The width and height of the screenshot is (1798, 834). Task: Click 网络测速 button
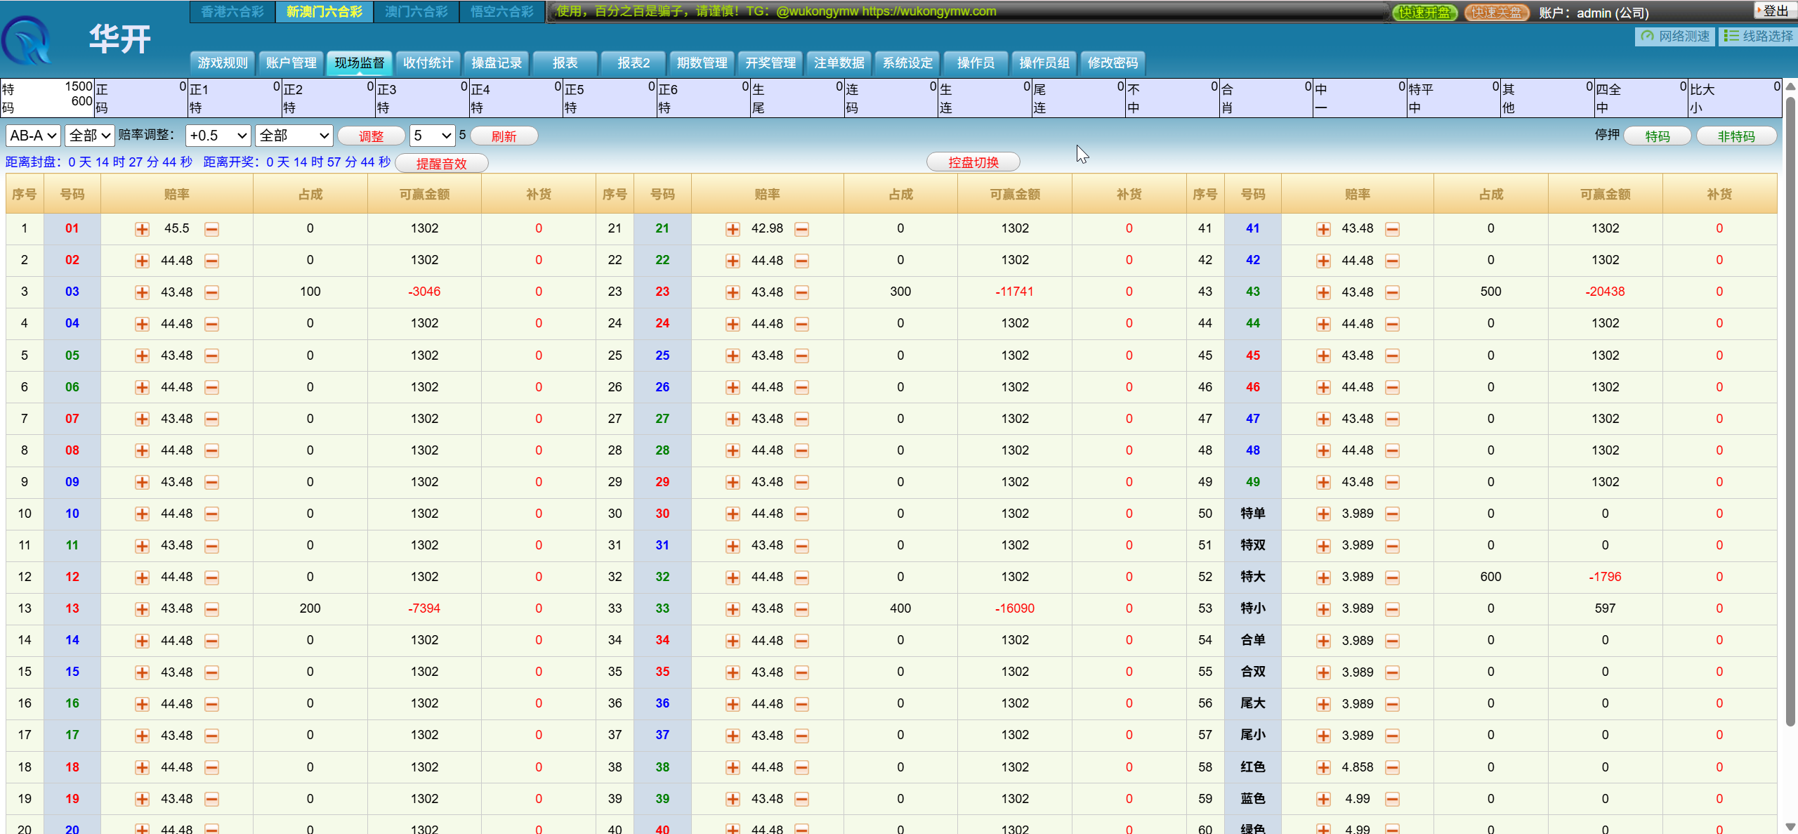pyautogui.click(x=1676, y=37)
